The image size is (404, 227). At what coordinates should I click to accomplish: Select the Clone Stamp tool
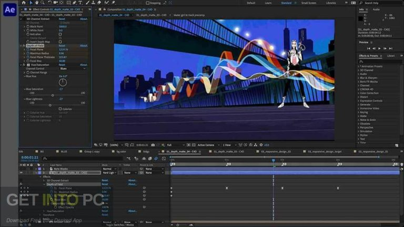(x=93, y=3)
